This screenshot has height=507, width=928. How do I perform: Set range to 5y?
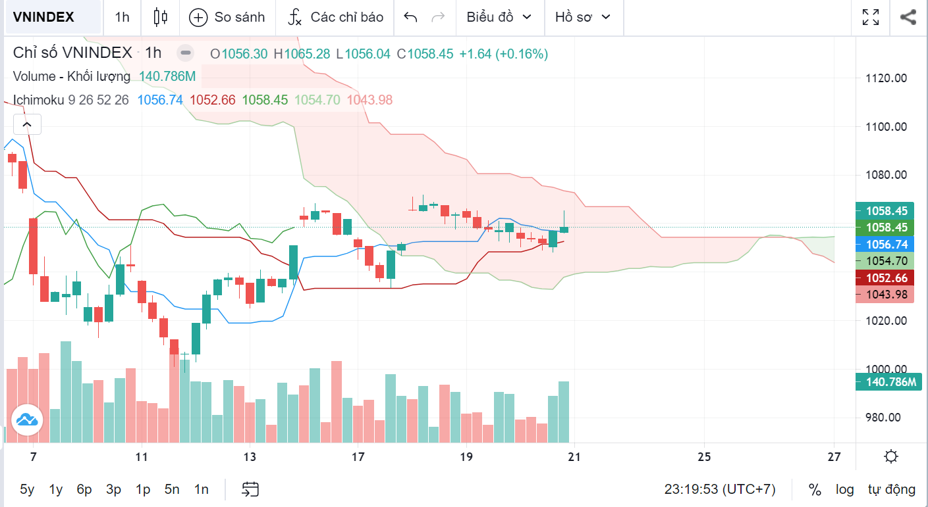(x=27, y=489)
